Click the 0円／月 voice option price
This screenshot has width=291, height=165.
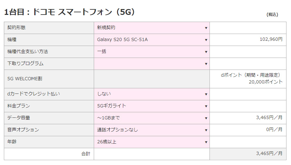(x=274, y=130)
